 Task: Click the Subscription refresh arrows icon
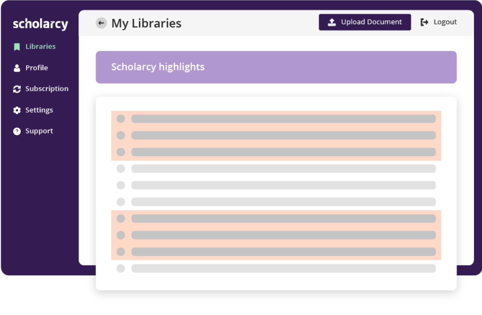coord(17,89)
